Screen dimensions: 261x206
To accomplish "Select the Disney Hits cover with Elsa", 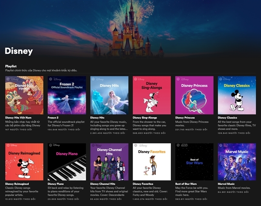I will point(109,95).
